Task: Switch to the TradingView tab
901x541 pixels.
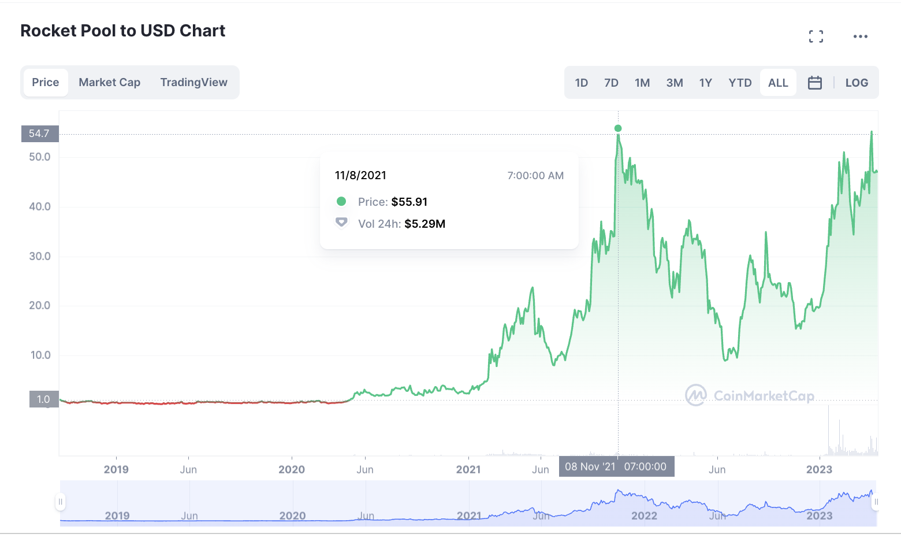Action: 193,83
